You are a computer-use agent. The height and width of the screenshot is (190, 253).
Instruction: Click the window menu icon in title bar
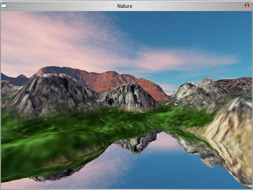(4, 6)
